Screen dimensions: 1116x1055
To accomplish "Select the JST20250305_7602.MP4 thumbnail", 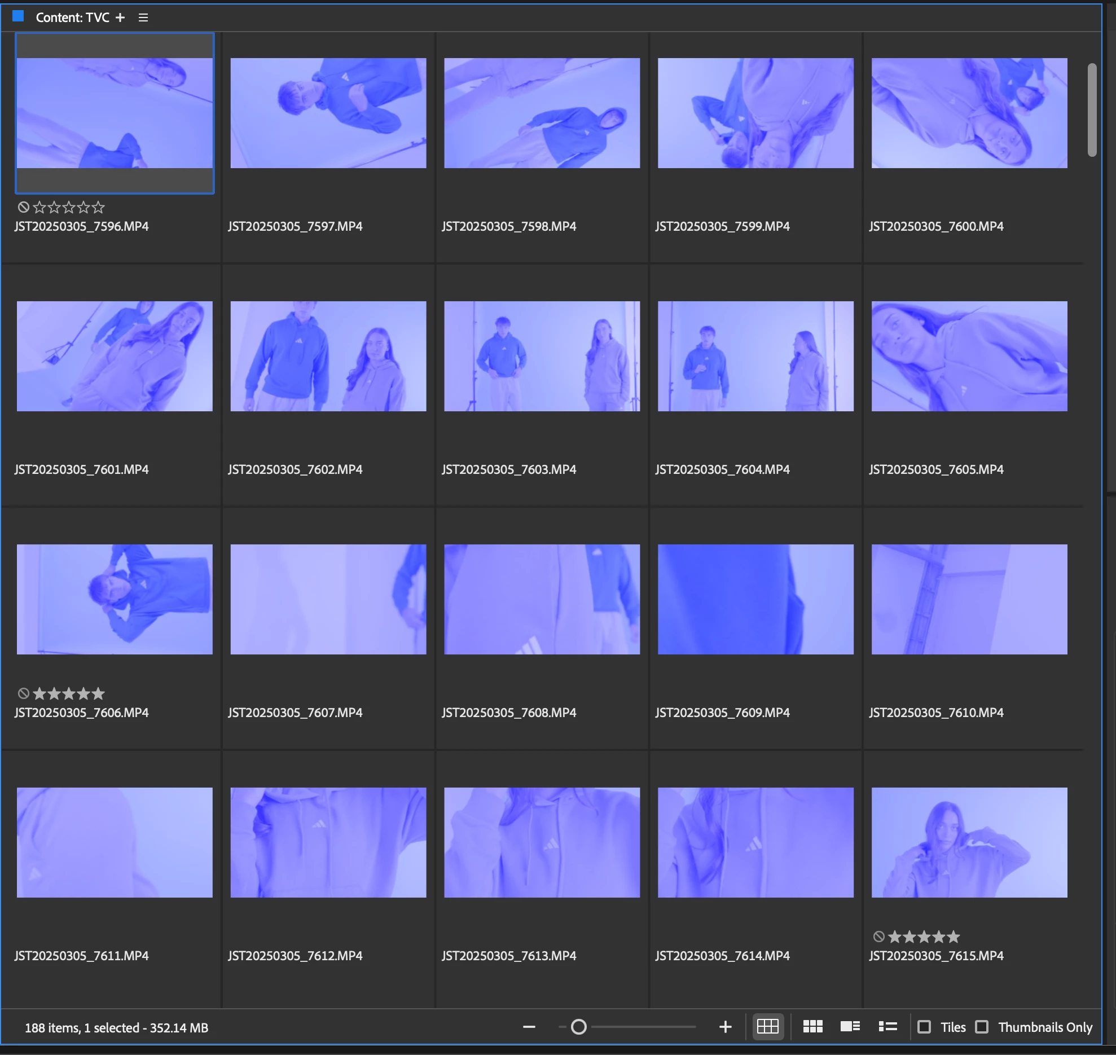I will point(328,356).
